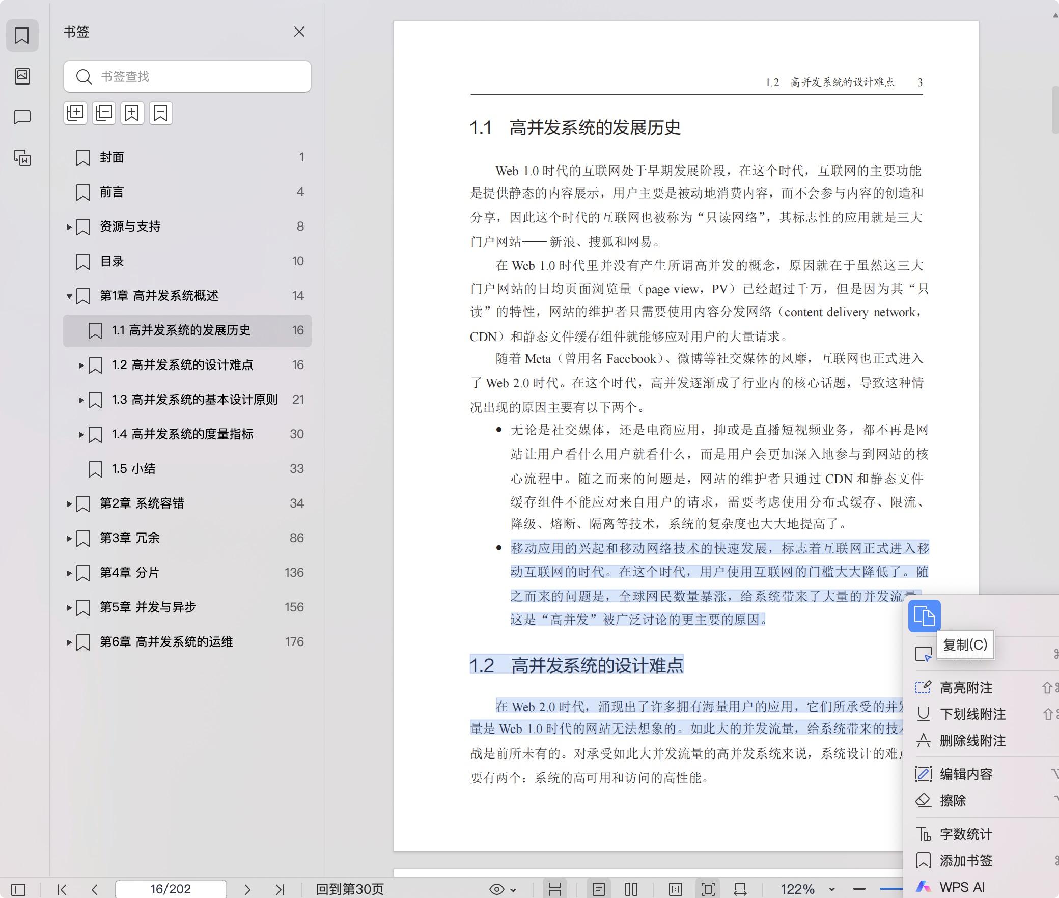Click the expand all bookmarks icon
This screenshot has width=1059, height=898.
tap(75, 113)
